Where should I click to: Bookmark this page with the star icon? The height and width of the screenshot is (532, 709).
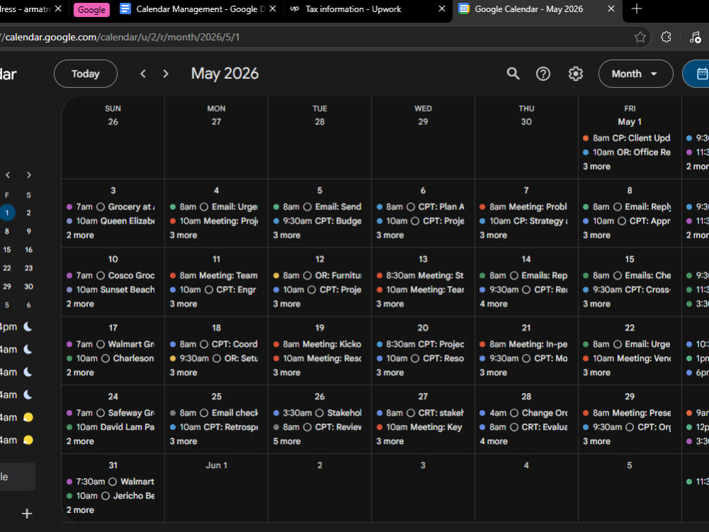point(640,37)
